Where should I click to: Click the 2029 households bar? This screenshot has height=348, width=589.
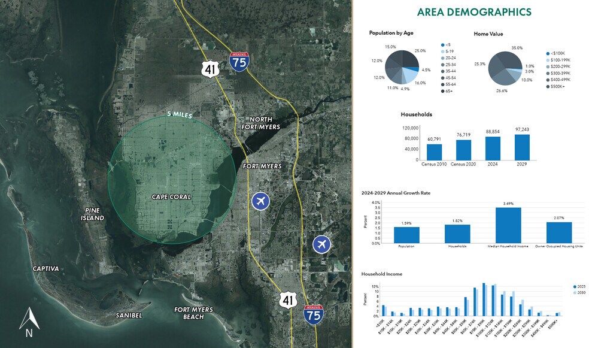coord(522,147)
